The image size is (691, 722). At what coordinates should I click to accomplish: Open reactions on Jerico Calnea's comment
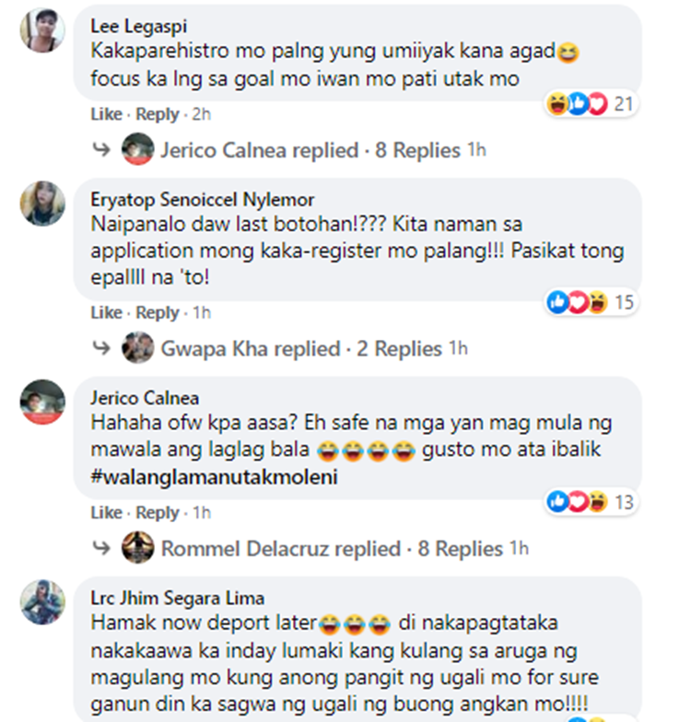(591, 502)
